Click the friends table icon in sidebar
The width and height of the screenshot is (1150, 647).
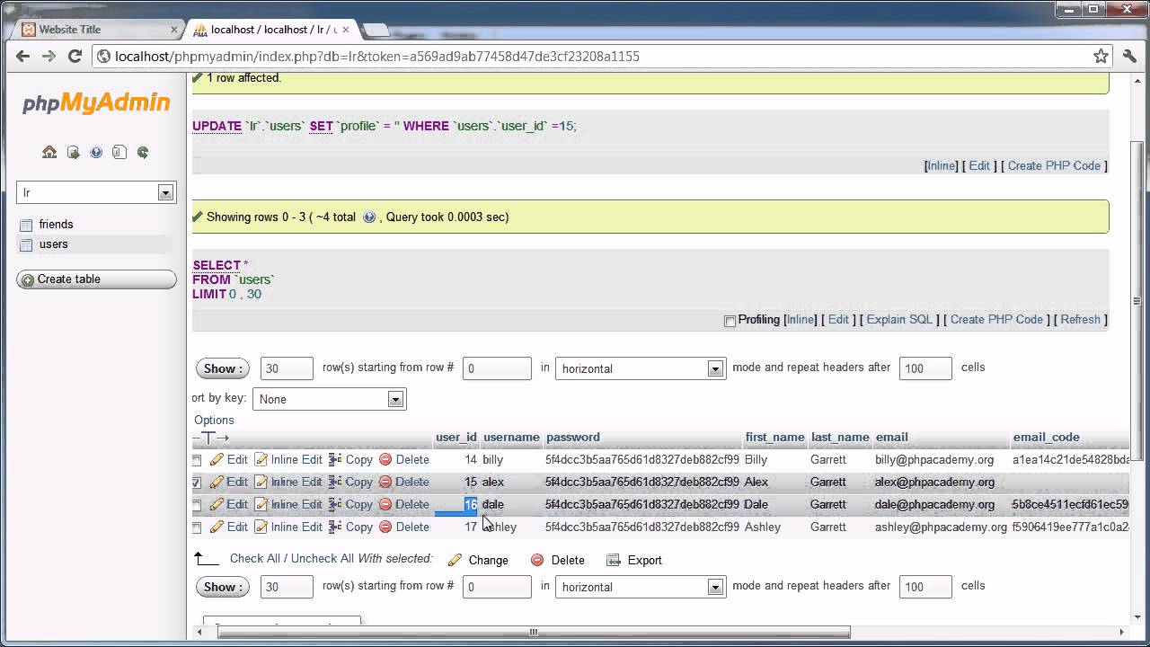tap(26, 225)
